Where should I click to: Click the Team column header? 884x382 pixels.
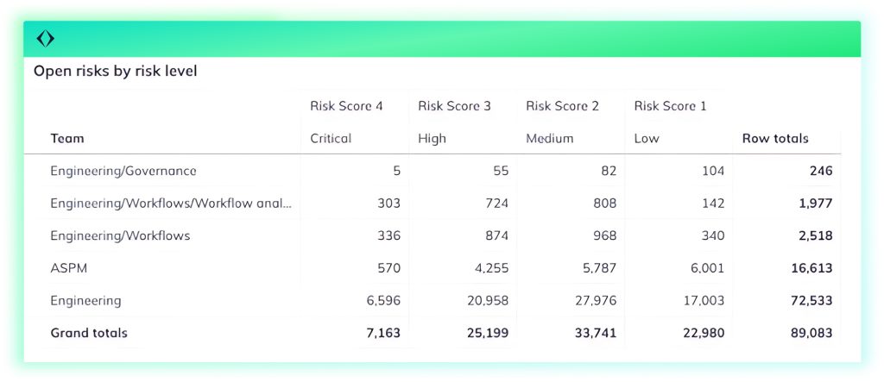67,138
